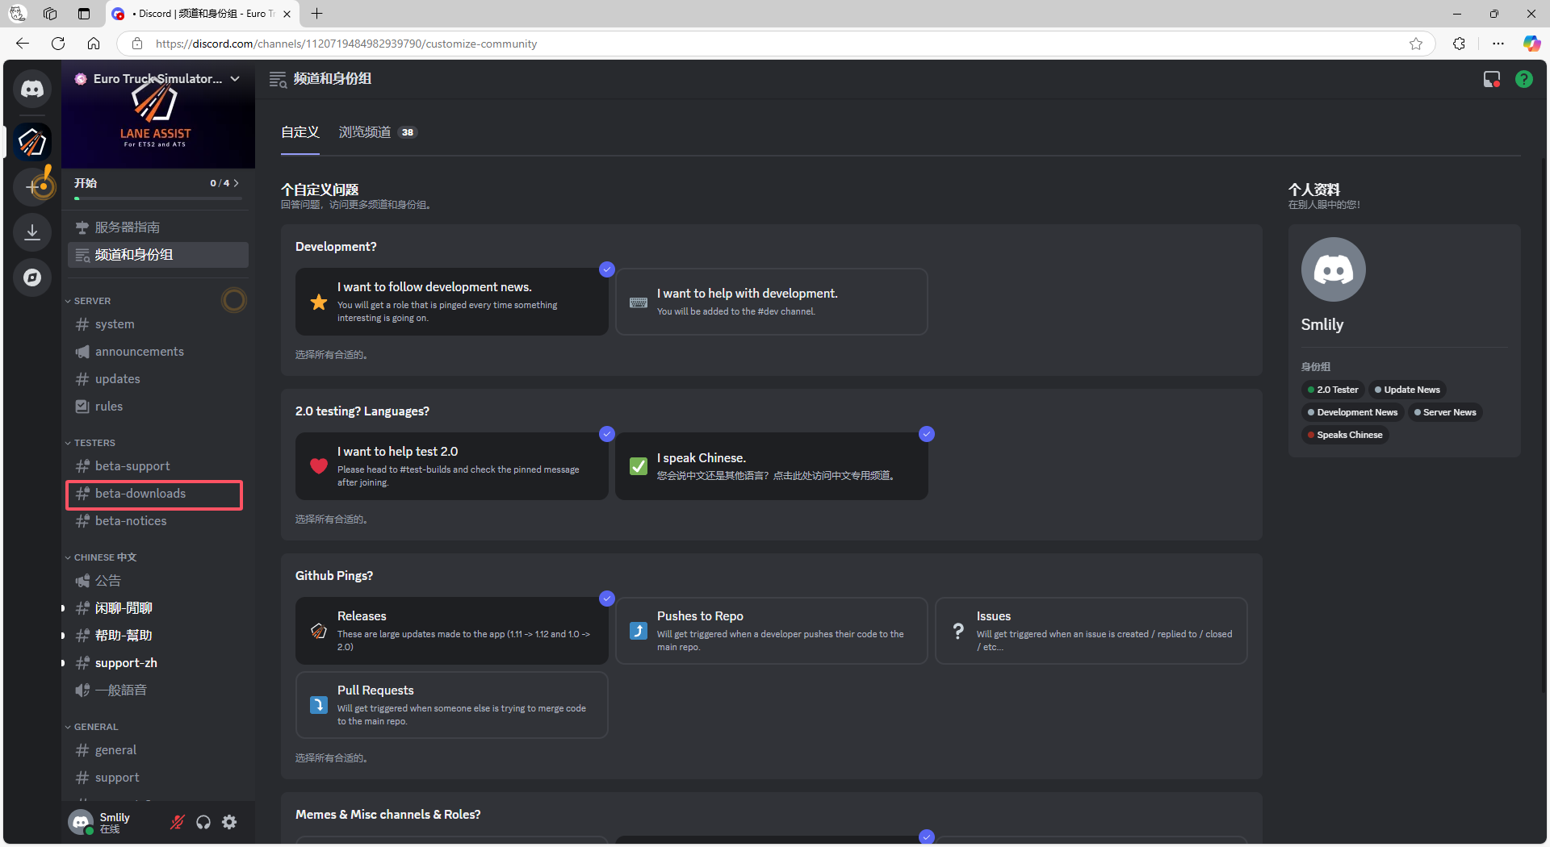Open a new browser tab
This screenshot has height=847, width=1550.
coord(317,14)
